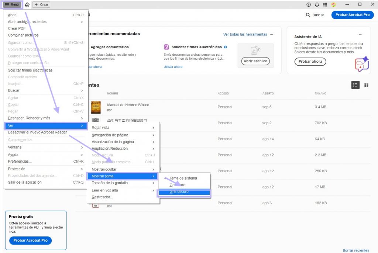Expand Tamaño de la pantalla submenu
The width and height of the screenshot is (378, 253).
(x=123, y=183)
